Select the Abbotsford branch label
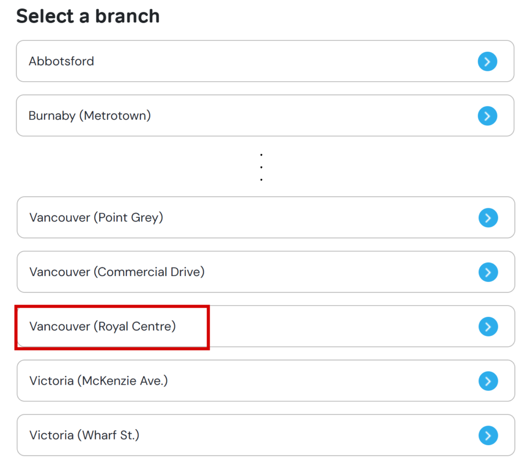The width and height of the screenshot is (530, 472). (x=61, y=62)
